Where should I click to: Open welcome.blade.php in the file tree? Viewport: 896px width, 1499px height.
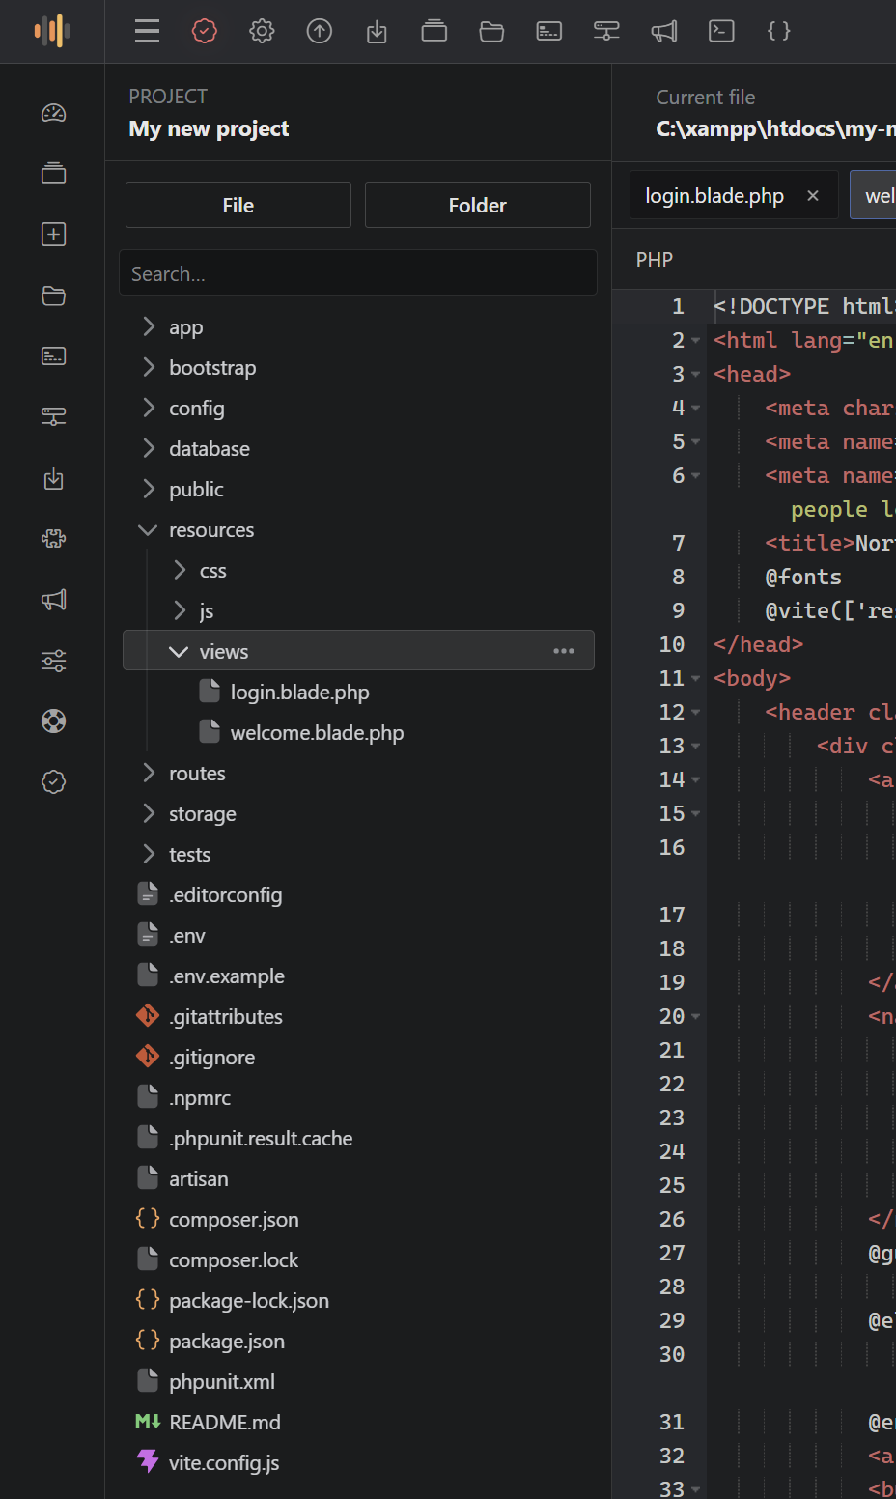pyautogui.click(x=317, y=733)
